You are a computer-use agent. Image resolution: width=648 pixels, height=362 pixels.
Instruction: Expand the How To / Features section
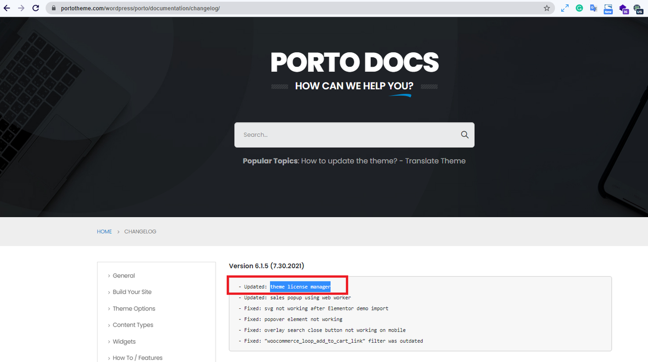coord(138,357)
